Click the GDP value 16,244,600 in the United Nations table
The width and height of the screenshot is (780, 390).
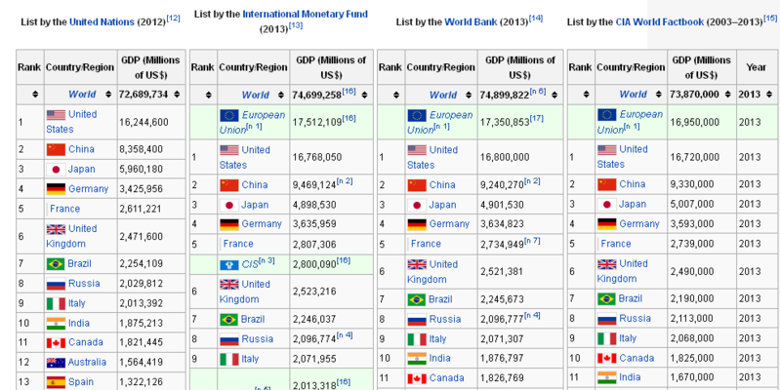[x=144, y=122]
